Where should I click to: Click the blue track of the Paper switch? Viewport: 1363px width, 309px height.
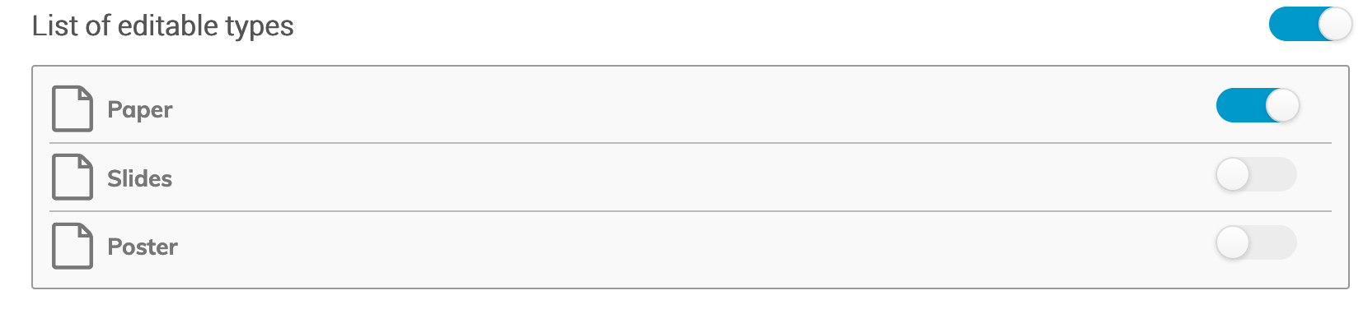click(1240, 105)
